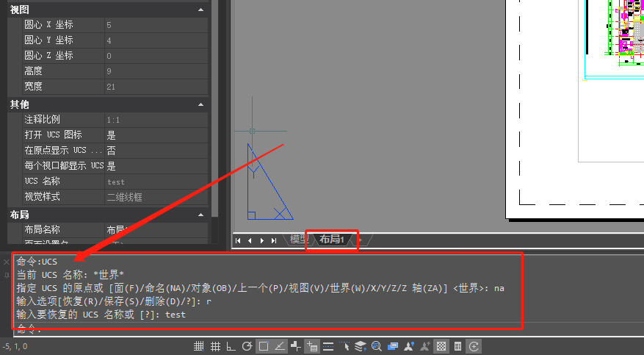Close the command line window X
This screenshot has width=644, height=355.
coord(7,262)
